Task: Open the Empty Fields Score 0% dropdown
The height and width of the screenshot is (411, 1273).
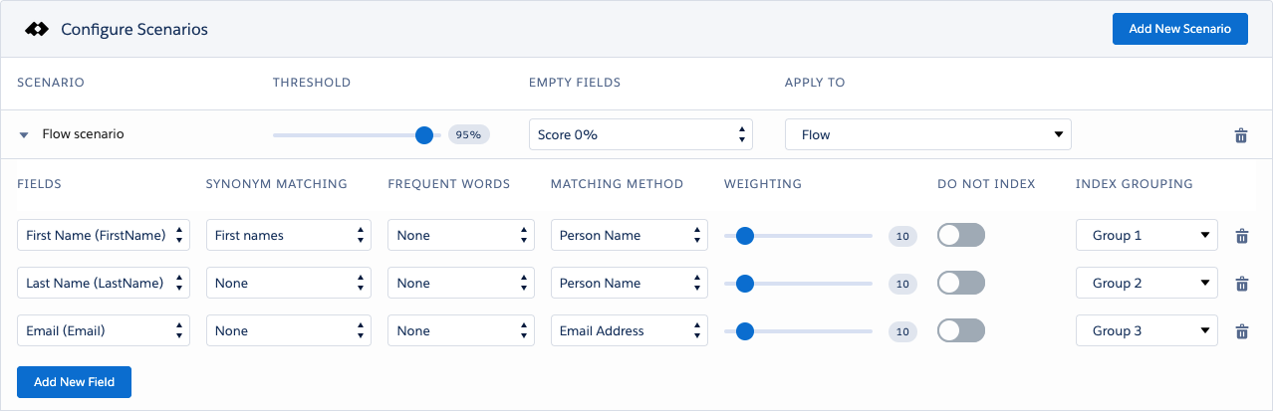Action: [640, 134]
